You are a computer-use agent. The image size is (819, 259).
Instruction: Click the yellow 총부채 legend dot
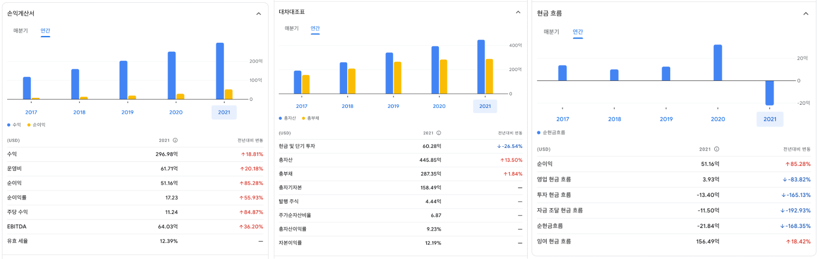pyautogui.click(x=304, y=118)
